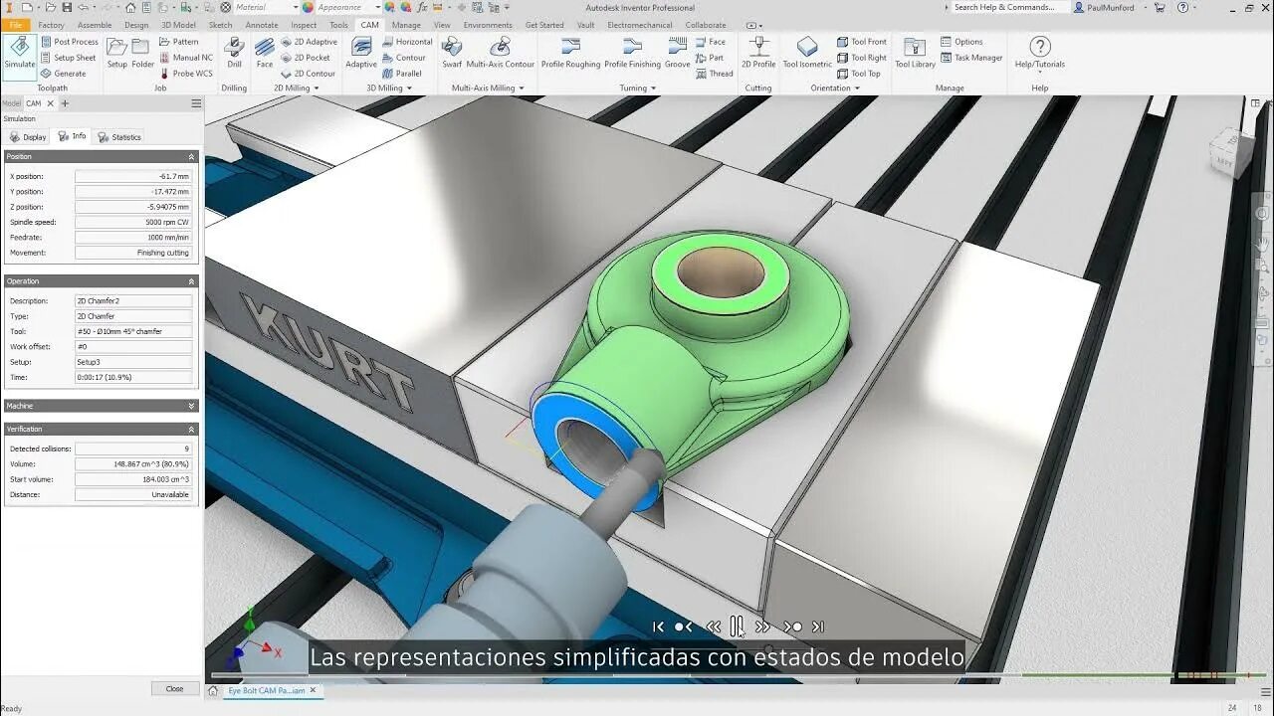Click the Home icon in quick access toolbar
This screenshot has width=1274, height=716.
[x=130, y=7]
